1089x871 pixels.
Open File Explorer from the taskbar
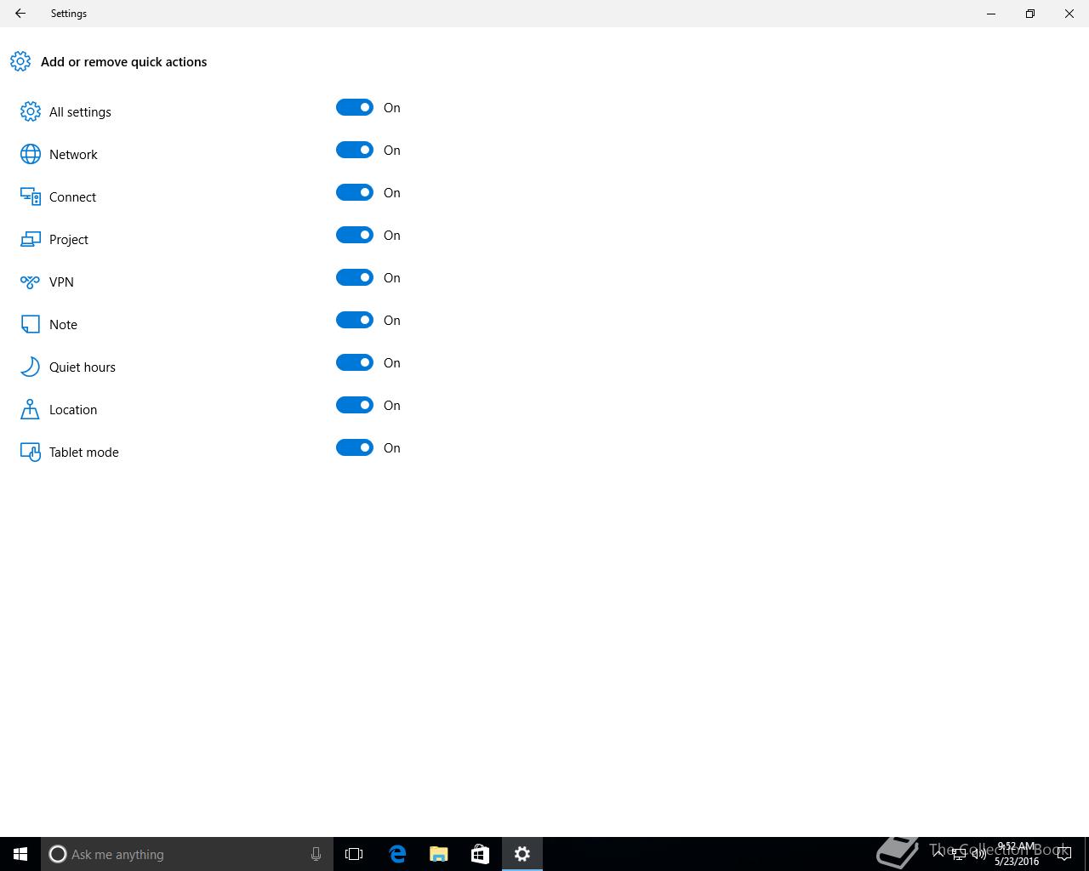(439, 854)
